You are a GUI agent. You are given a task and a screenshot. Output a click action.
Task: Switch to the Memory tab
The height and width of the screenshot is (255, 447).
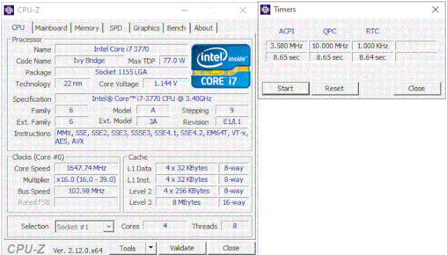87,28
